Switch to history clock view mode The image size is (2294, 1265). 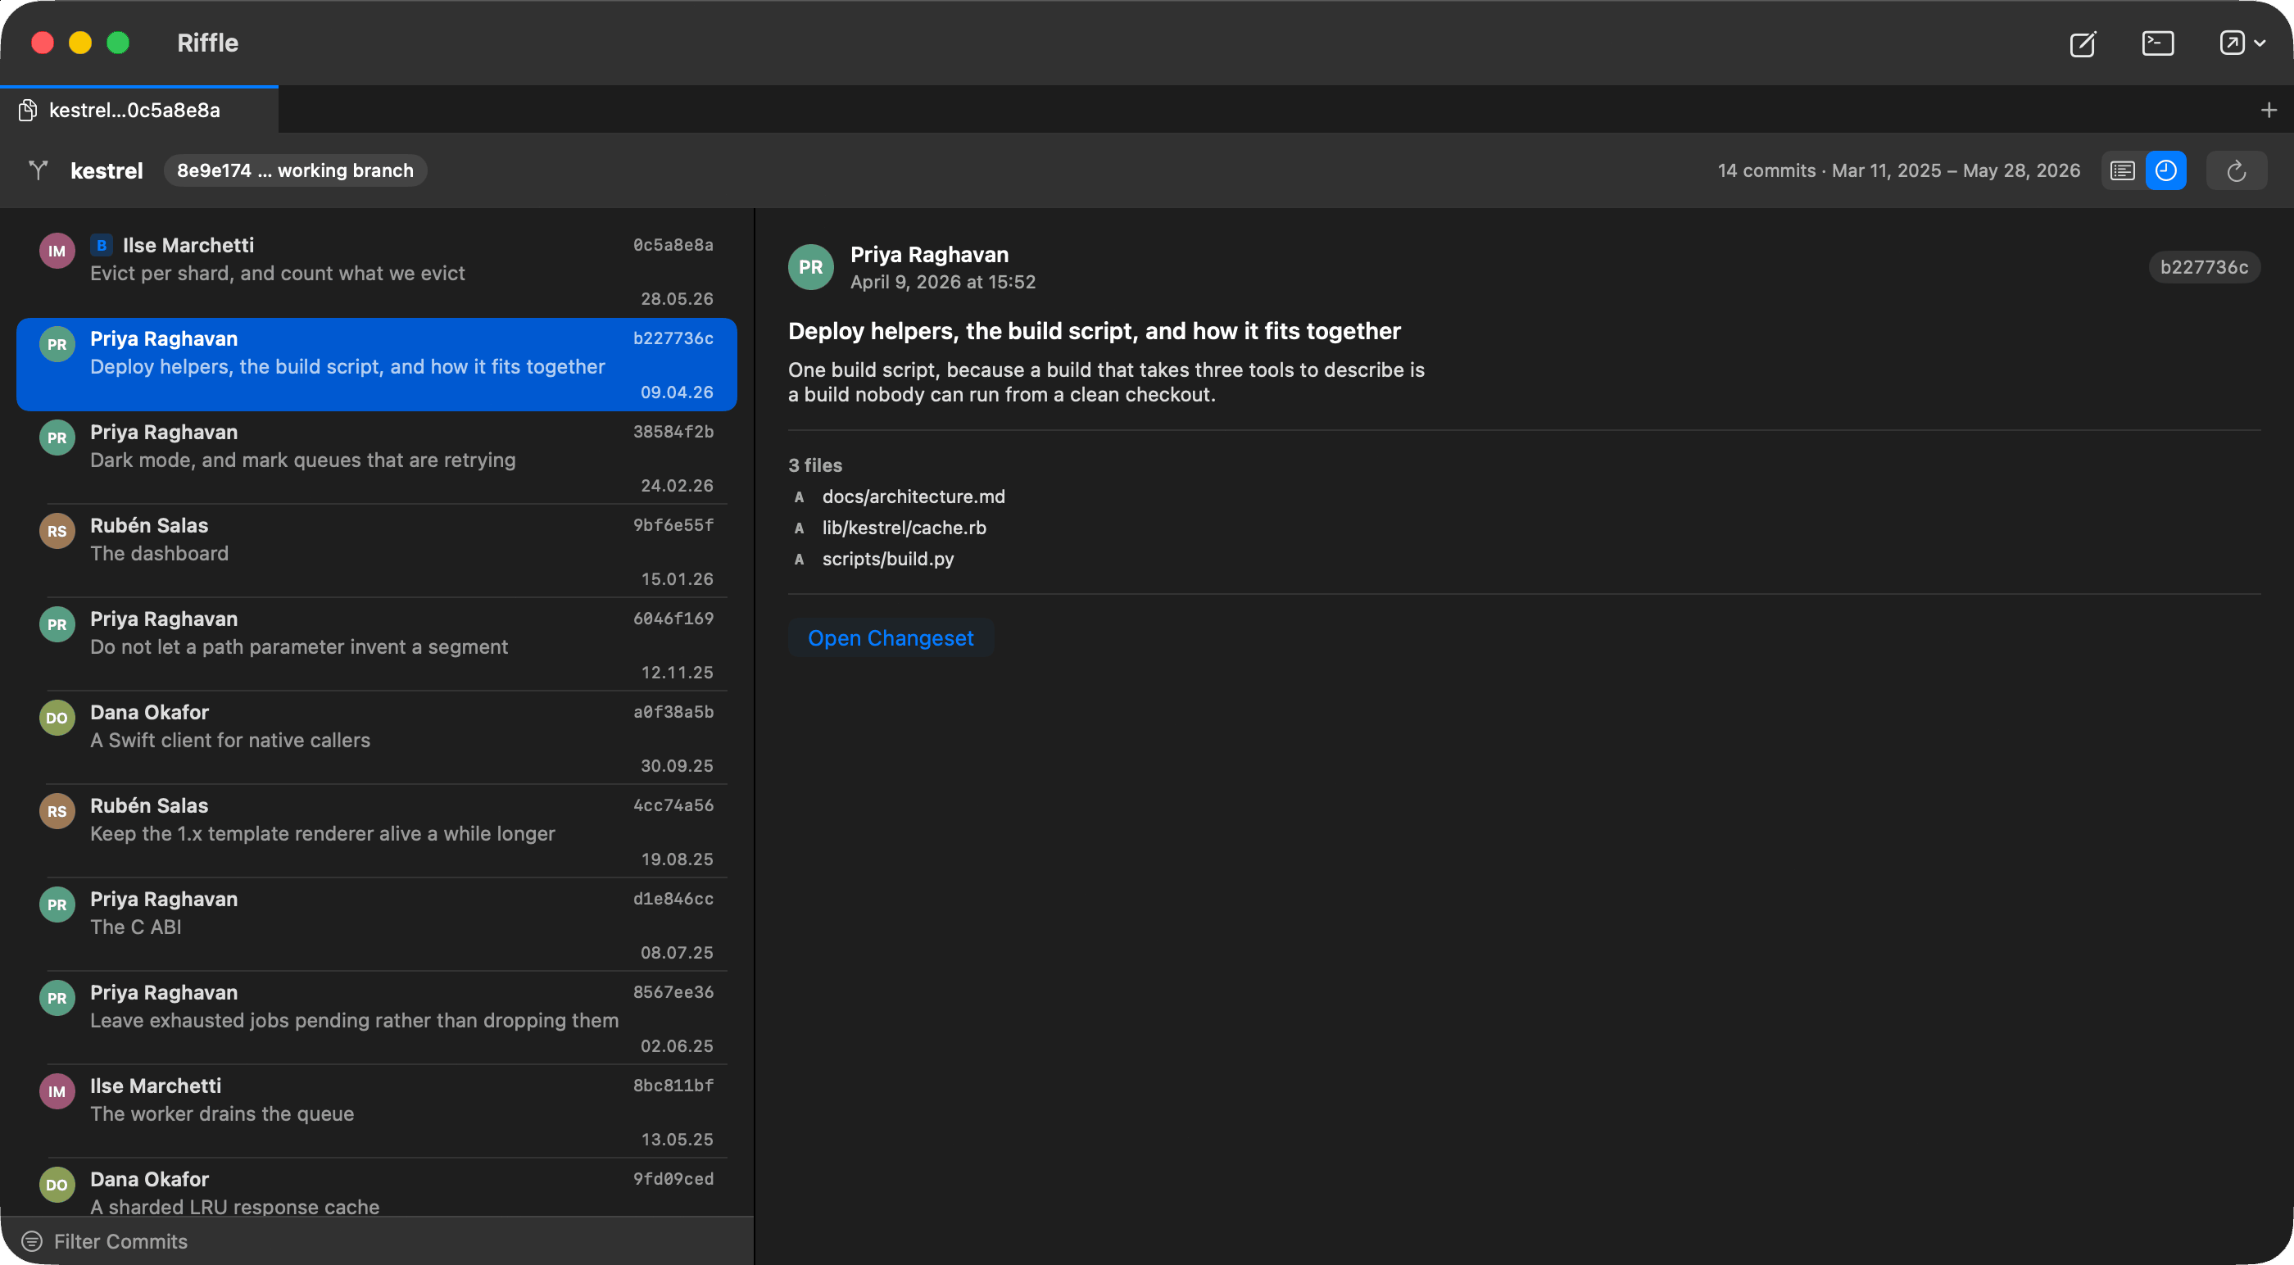click(2165, 170)
